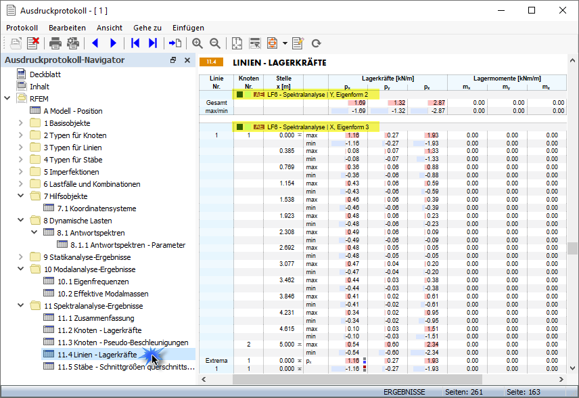Select 10.1 Eigenfrequenzen in the navigator
Screen dimensions: 579x398
[x=93, y=282]
